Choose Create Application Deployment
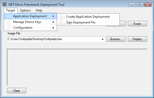 pyautogui.click(x=88, y=17)
